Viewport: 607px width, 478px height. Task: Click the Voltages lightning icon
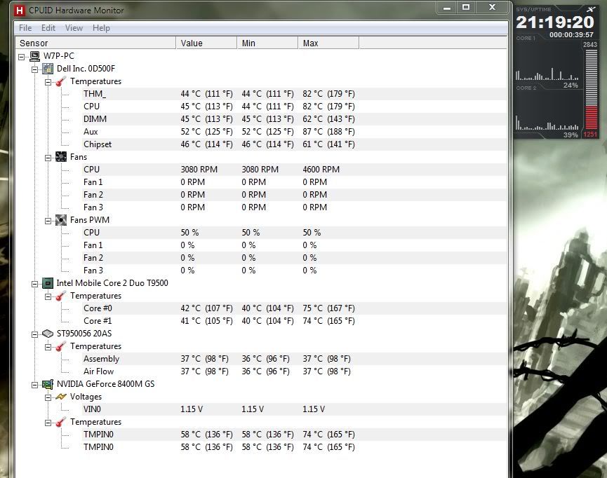[x=61, y=397]
